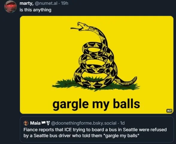This screenshot has width=176, height=144.
Task: Show the image's ALT text badge
Action: click(x=169, y=111)
